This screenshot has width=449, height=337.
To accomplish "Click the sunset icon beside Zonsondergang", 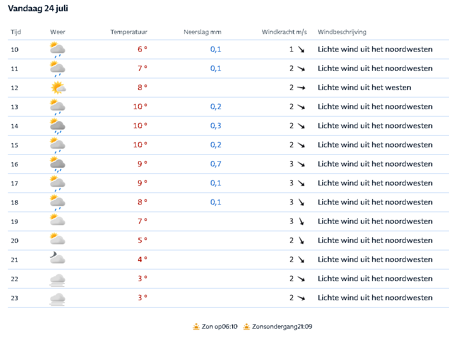I will (247, 326).
